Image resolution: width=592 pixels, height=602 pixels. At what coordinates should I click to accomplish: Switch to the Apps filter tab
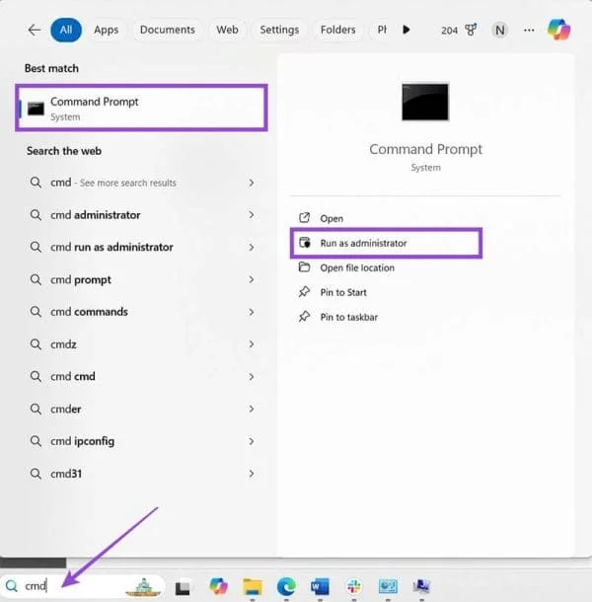pos(107,30)
